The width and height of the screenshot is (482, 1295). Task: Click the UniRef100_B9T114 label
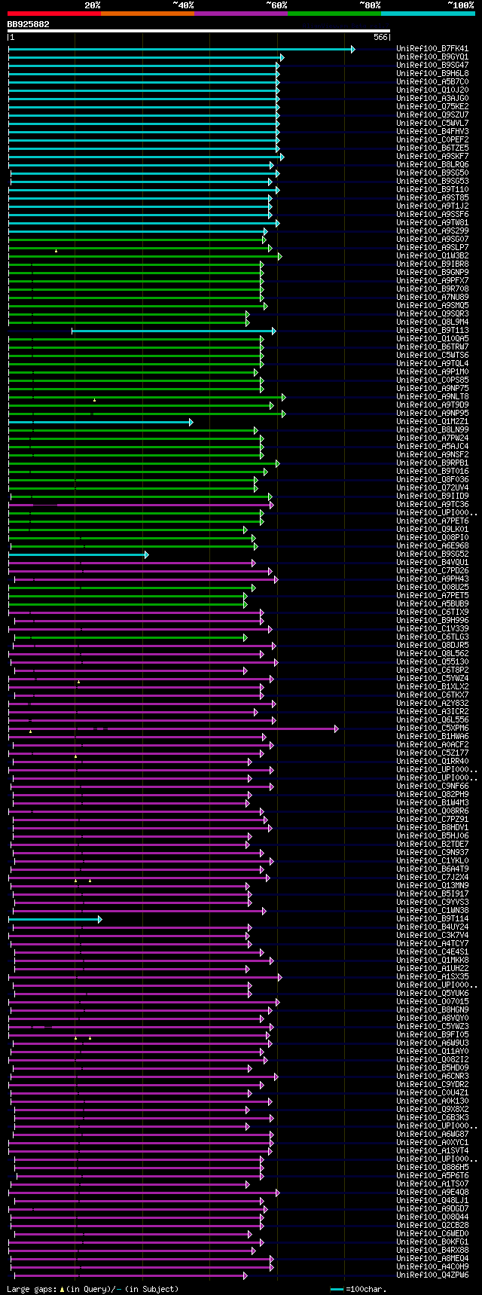click(x=432, y=918)
